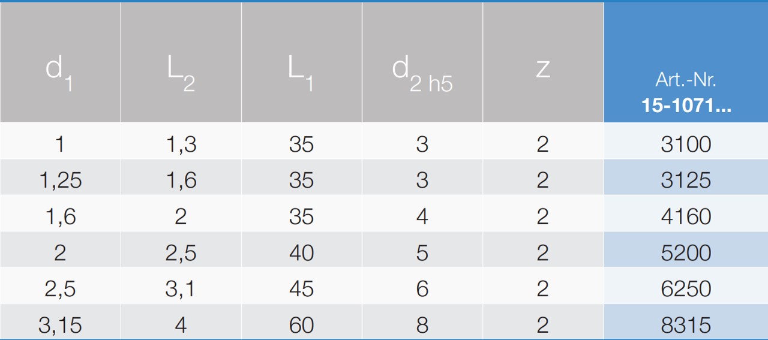The width and height of the screenshot is (768, 340).
Task: Select the d2 h5 value 8 cell
Action: pyautogui.click(x=422, y=325)
